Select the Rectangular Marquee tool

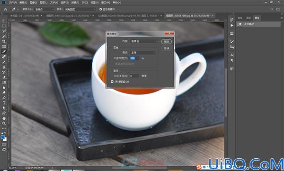click(4, 26)
